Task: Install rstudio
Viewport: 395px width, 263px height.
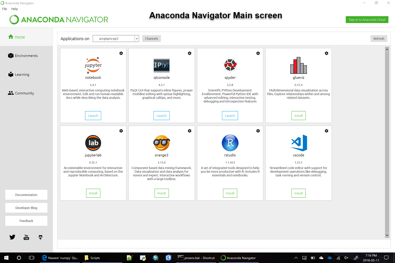Action: 230,193
